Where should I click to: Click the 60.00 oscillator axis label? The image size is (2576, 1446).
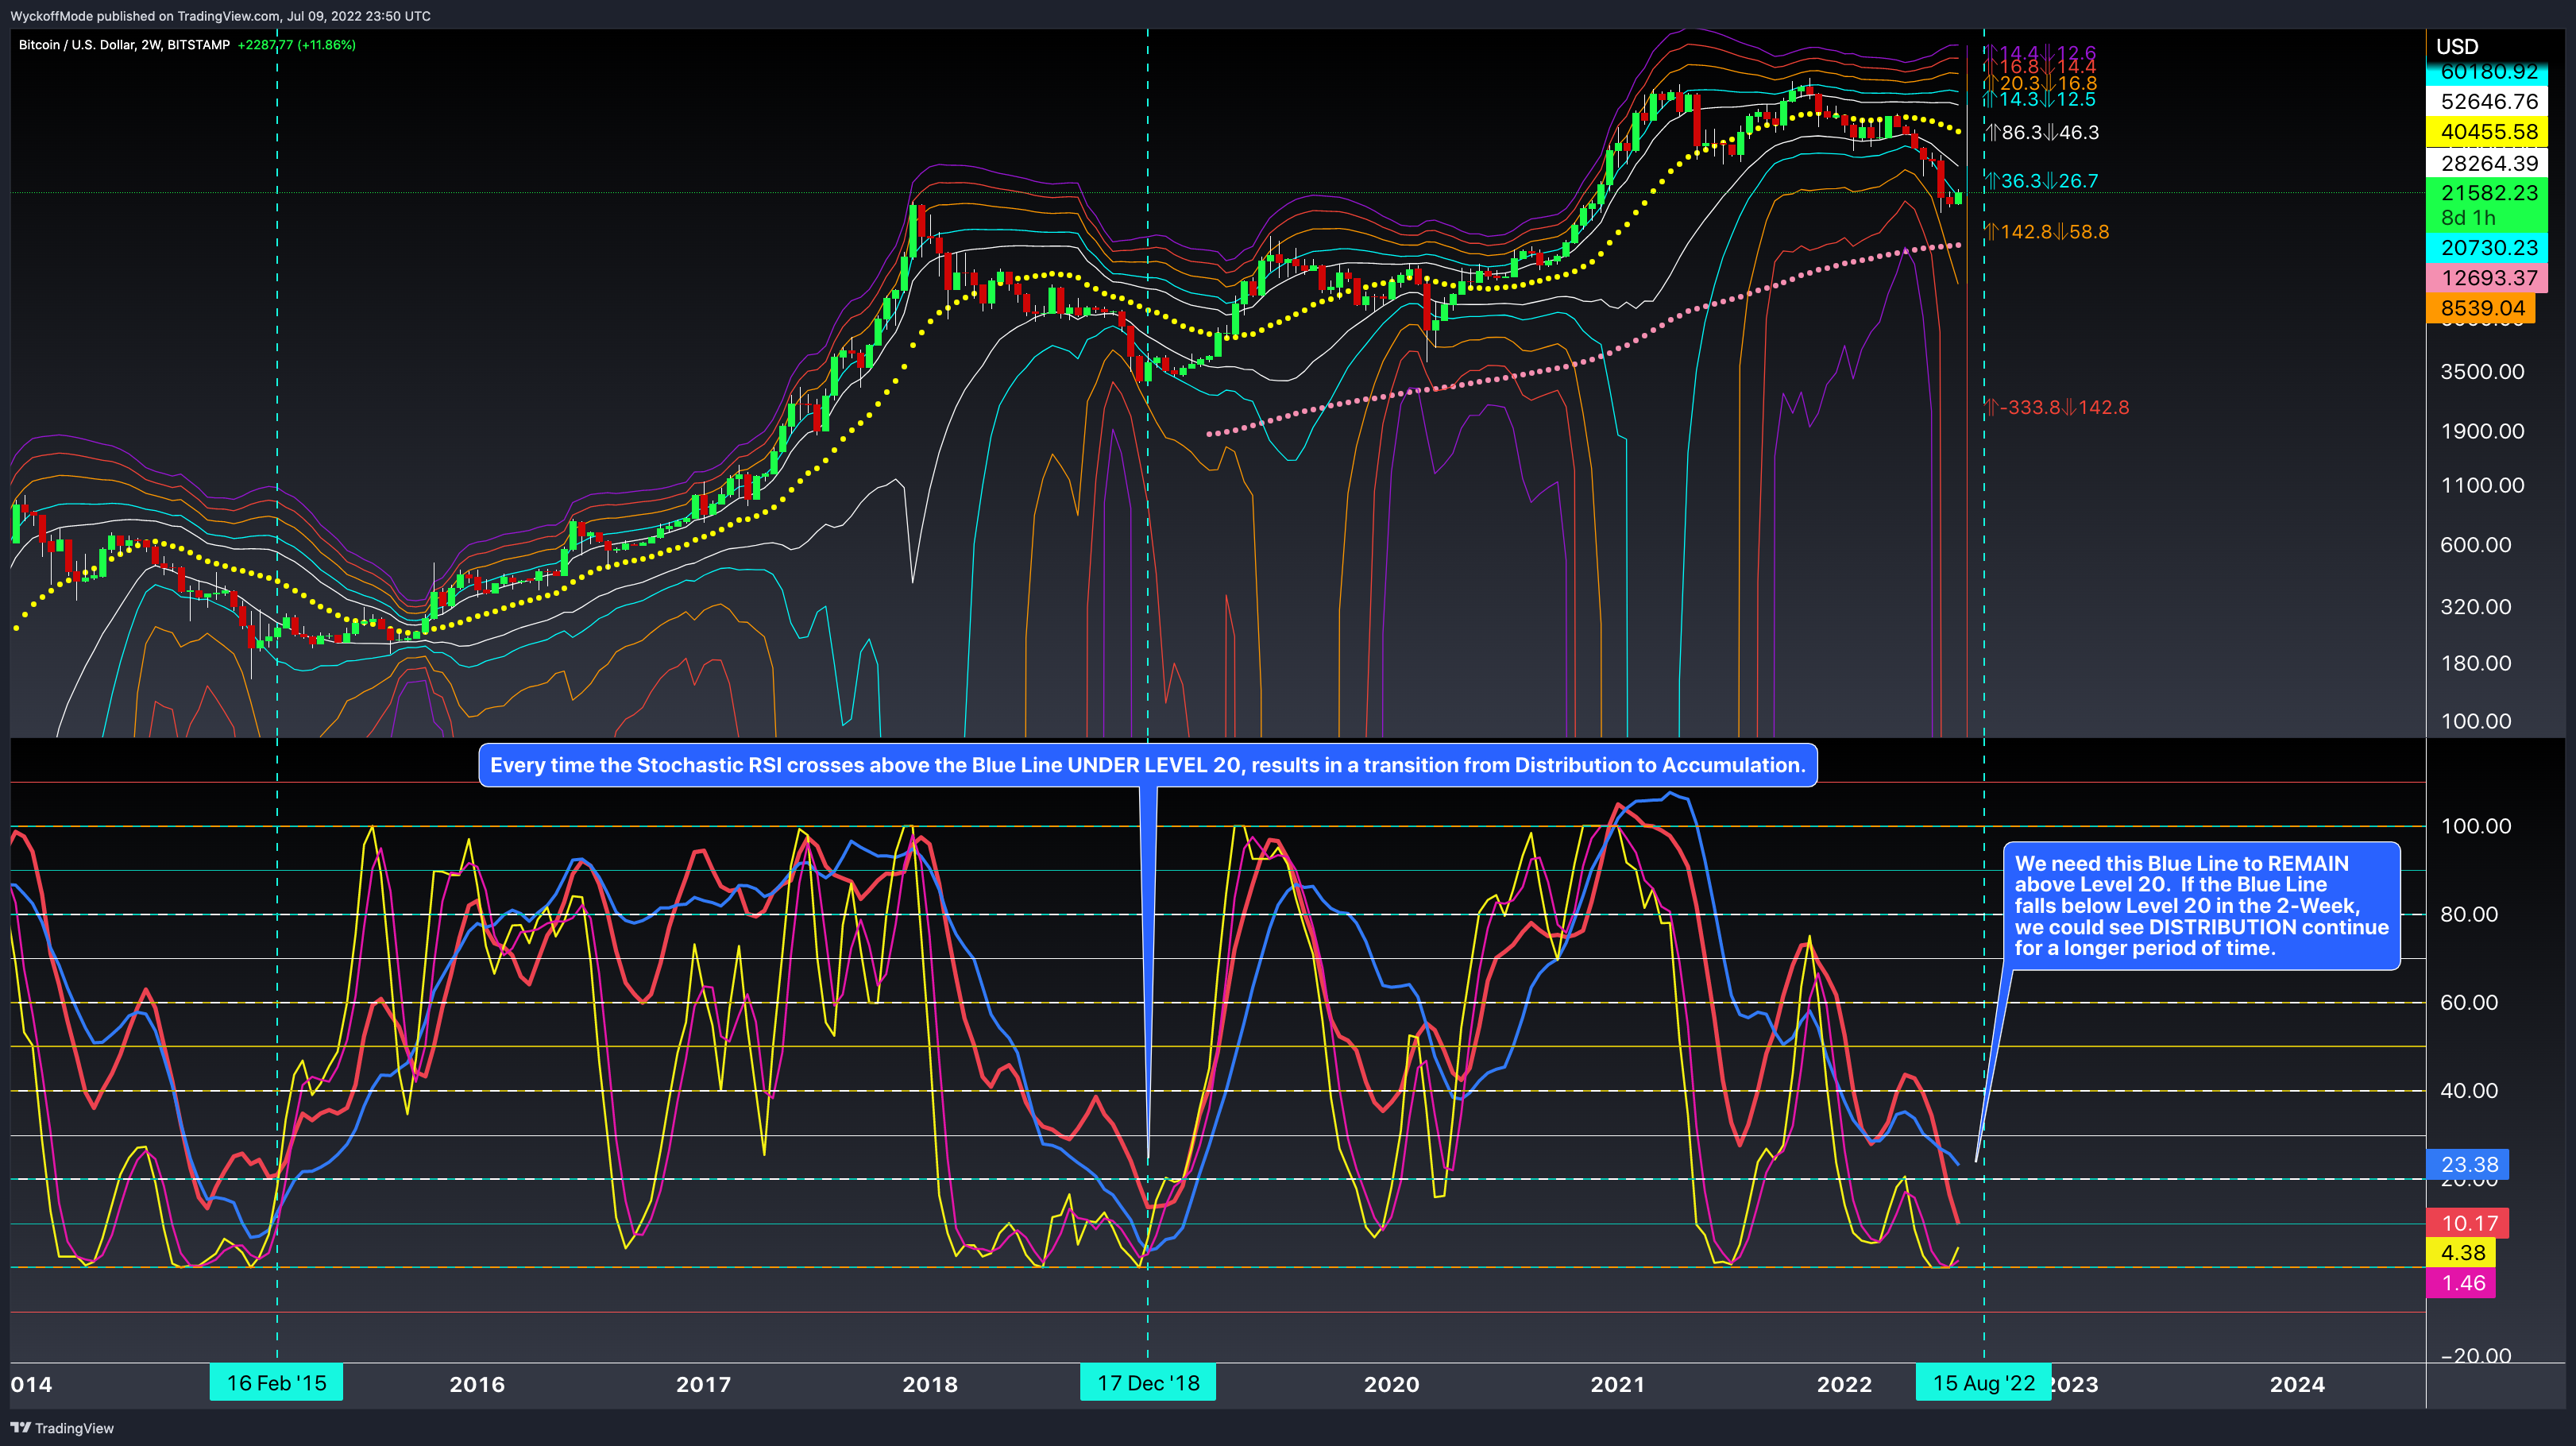click(x=2468, y=1002)
